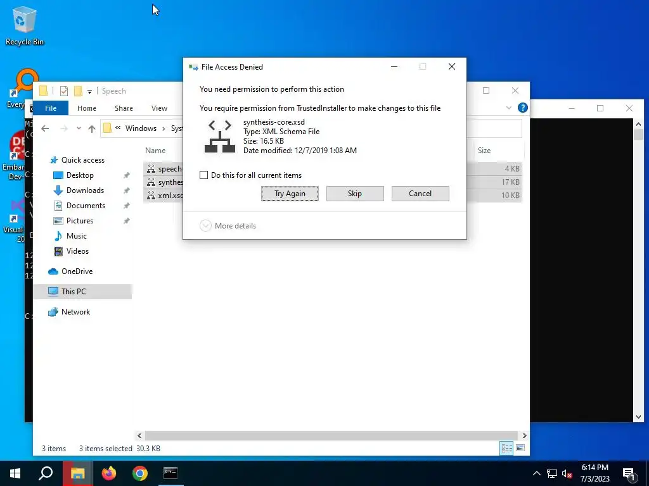This screenshot has width=649, height=486.
Task: Click Properties quick access toolbar icon
Action: (x=64, y=91)
